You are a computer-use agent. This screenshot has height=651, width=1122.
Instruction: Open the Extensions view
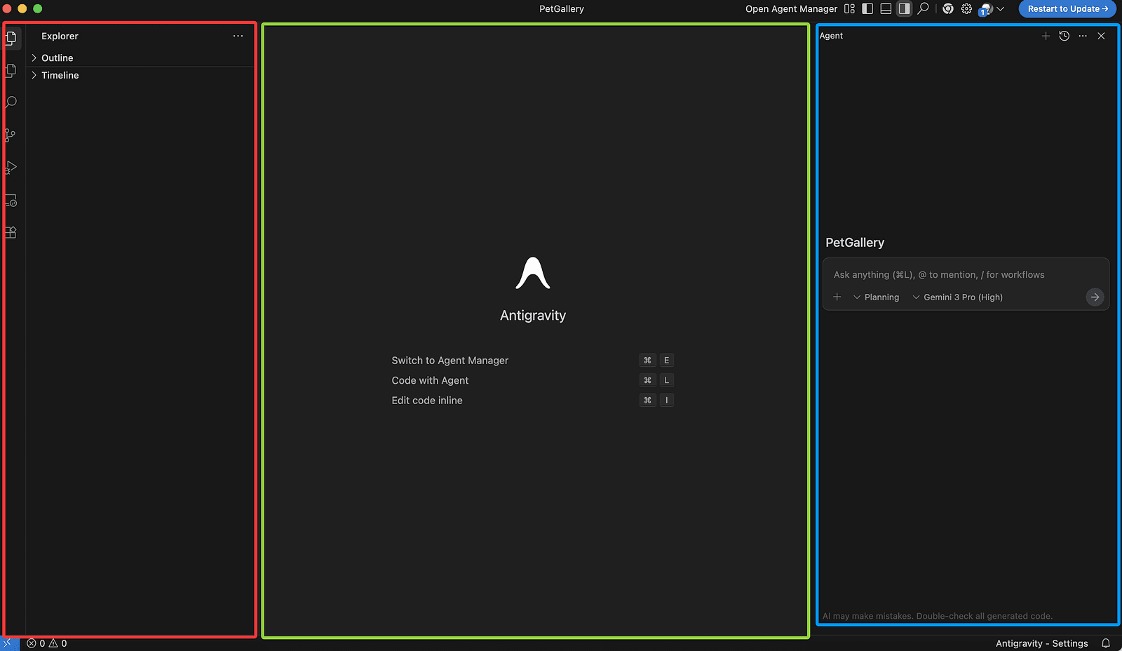(11, 233)
